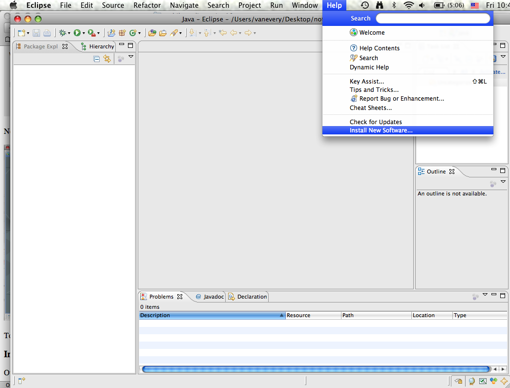This screenshot has height=388, width=510.
Task: Open the Search toolbar dropdown arrow
Action: pyautogui.click(x=181, y=33)
